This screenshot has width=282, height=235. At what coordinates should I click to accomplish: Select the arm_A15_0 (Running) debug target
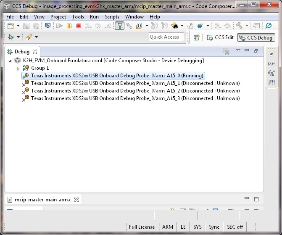[117, 76]
